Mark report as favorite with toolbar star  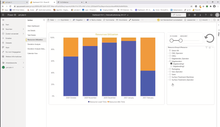(218, 20)
